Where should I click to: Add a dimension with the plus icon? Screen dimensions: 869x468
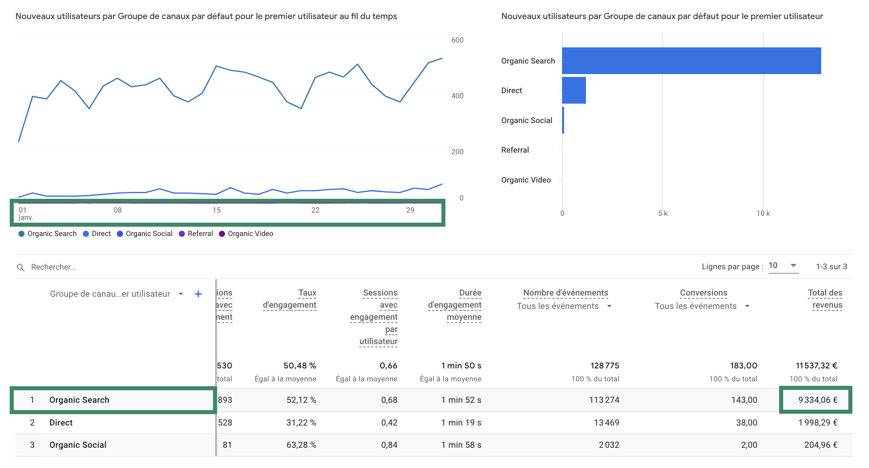click(x=198, y=294)
